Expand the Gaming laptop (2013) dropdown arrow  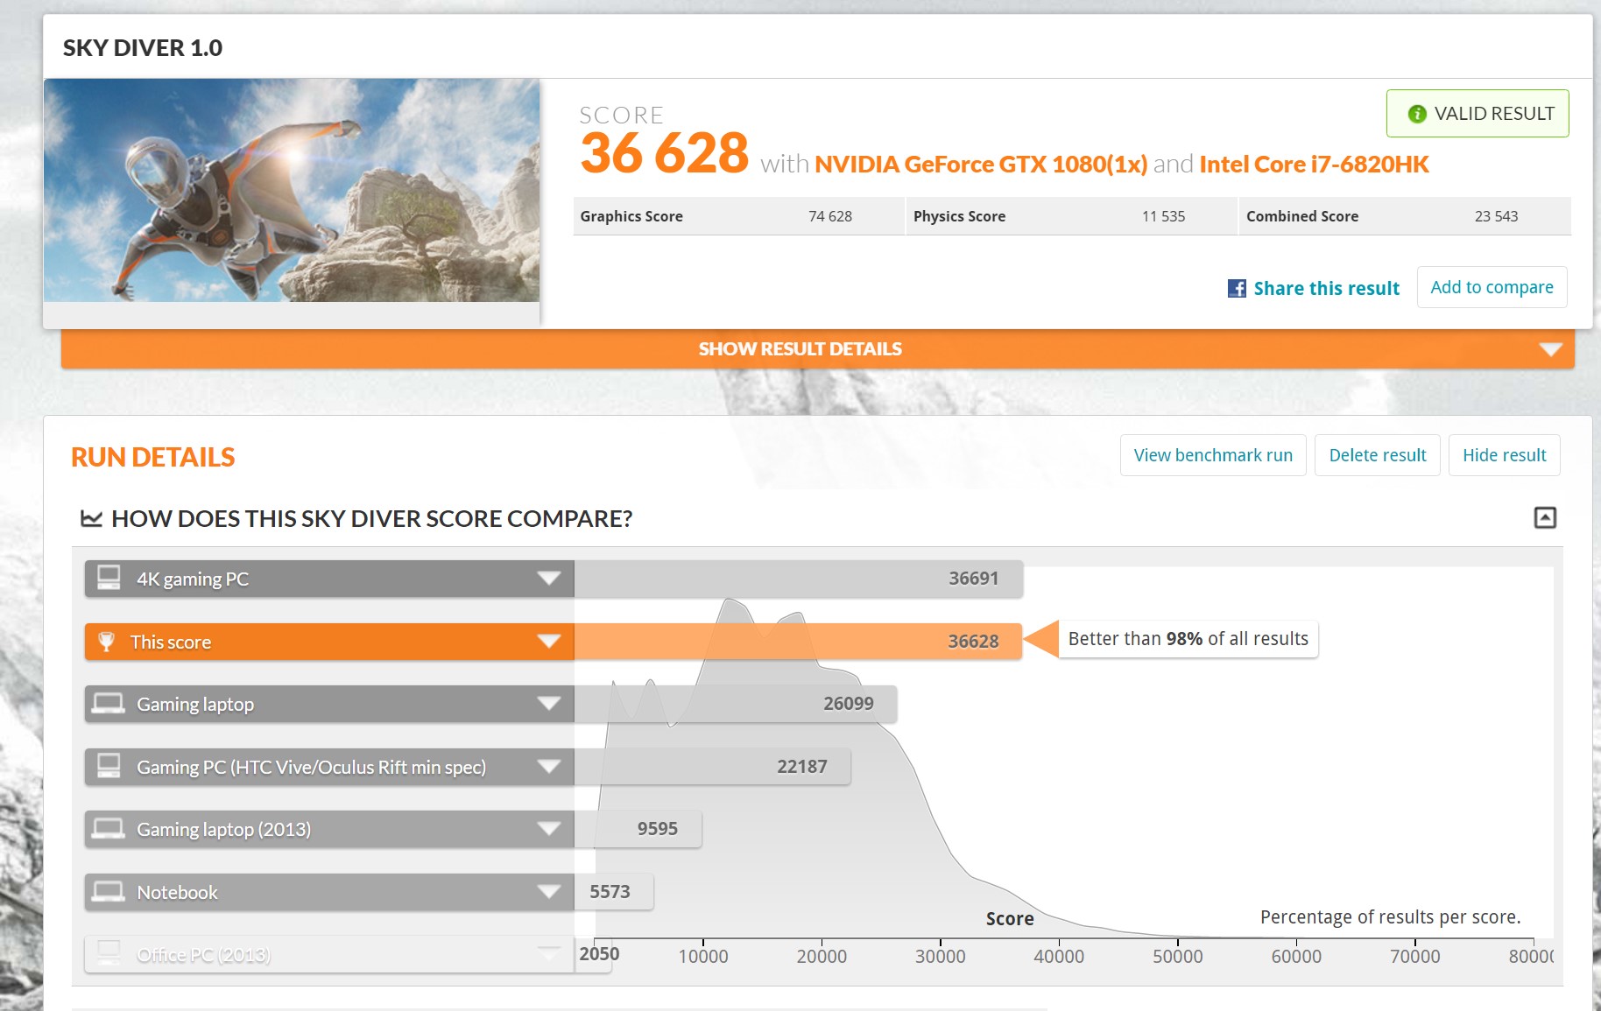point(549,829)
